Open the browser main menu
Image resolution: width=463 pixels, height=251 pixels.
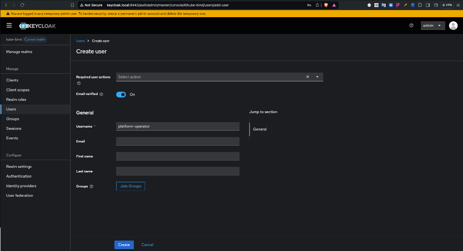(x=458, y=5)
